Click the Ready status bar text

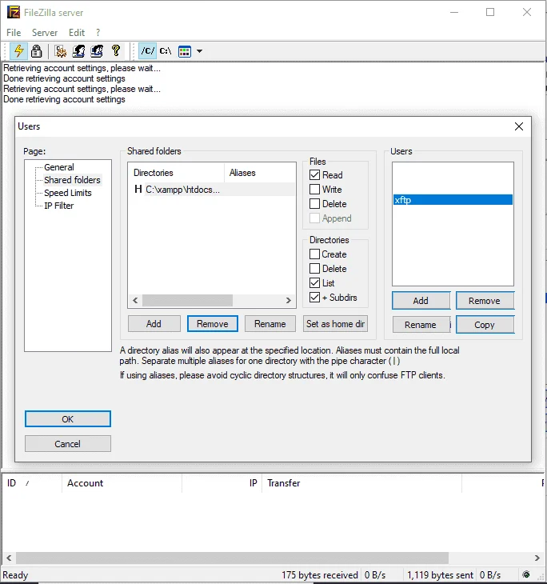[x=15, y=575]
